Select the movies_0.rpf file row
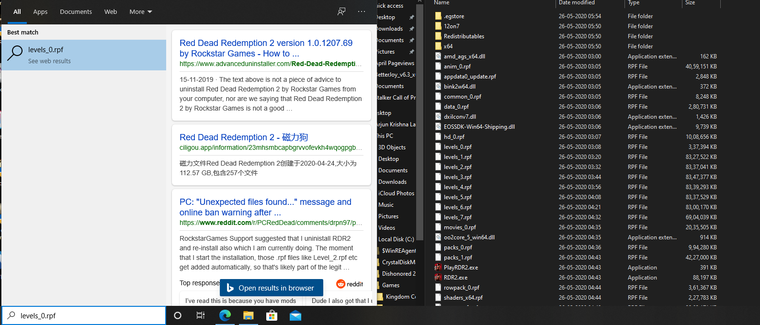 576,227
